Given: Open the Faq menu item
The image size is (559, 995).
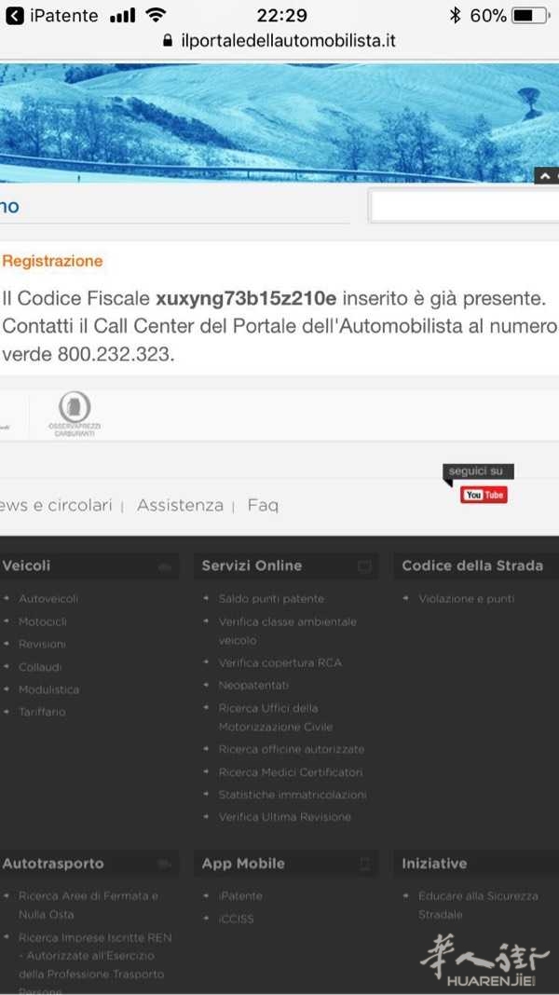Looking at the screenshot, I should pyautogui.click(x=263, y=505).
